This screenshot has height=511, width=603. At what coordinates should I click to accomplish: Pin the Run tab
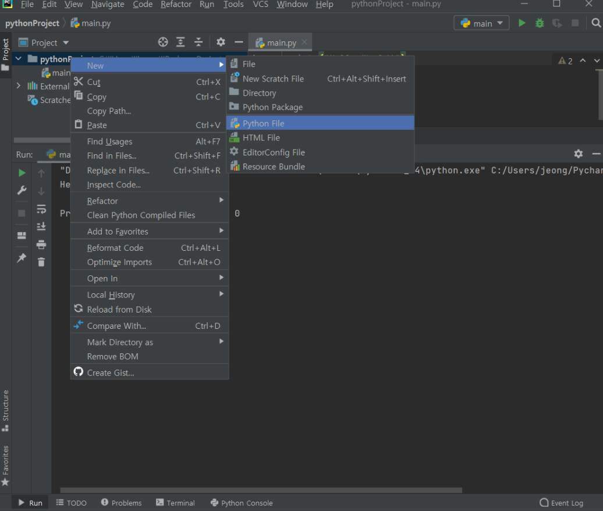pyautogui.click(x=22, y=258)
